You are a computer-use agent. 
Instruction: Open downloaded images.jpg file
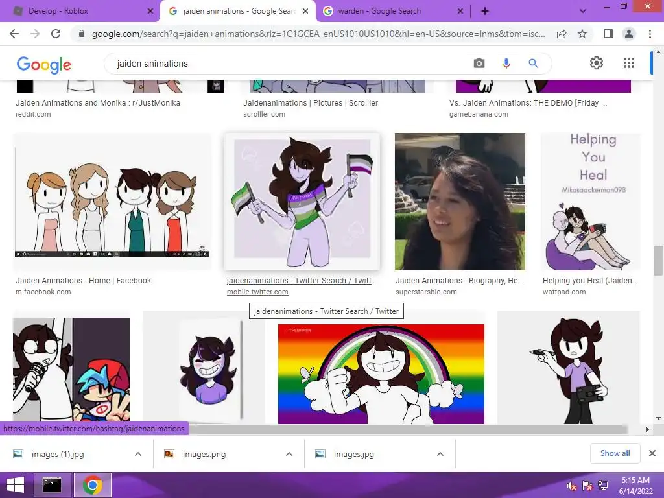353,454
